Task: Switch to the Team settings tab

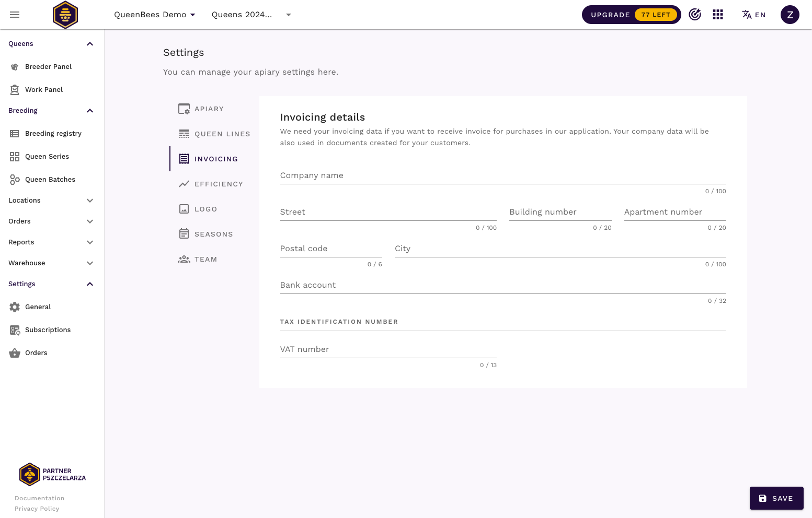Action: [x=205, y=260]
